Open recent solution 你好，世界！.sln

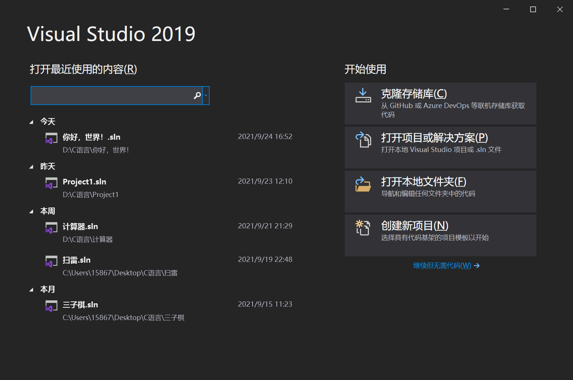click(x=91, y=137)
